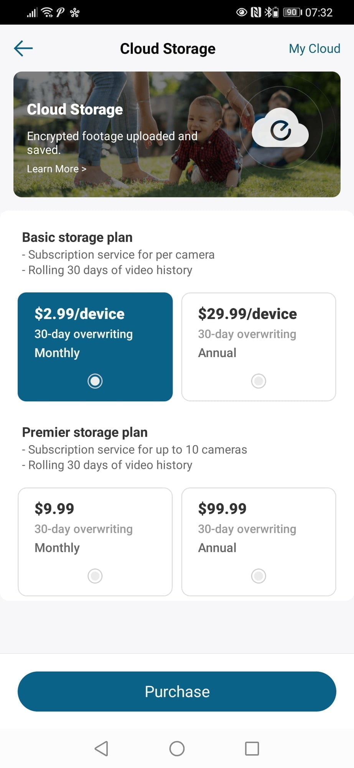Select the $99.99 annual Premier radio button
The width and height of the screenshot is (354, 768).
point(259,576)
